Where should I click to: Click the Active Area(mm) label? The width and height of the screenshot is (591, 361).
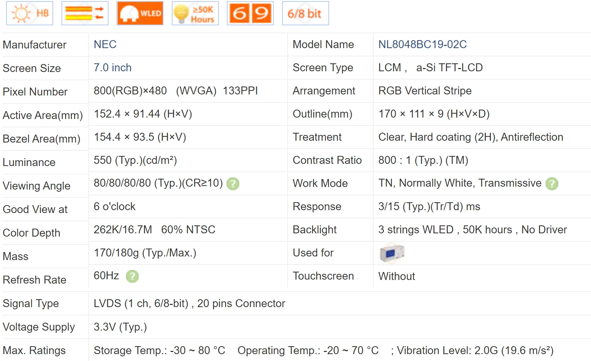[43, 115]
